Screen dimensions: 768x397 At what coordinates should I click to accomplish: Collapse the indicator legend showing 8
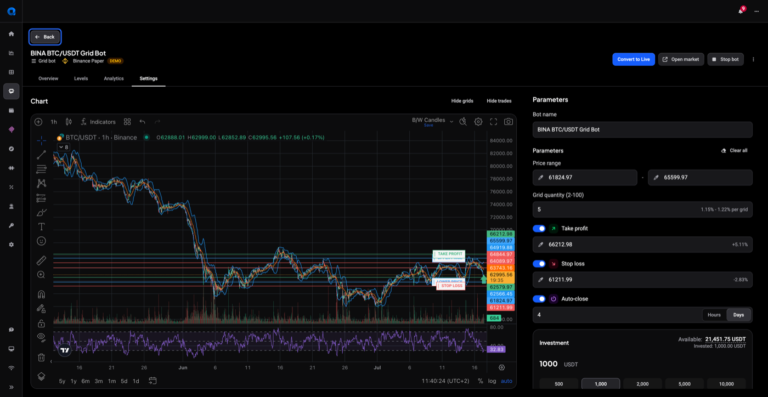click(64, 147)
